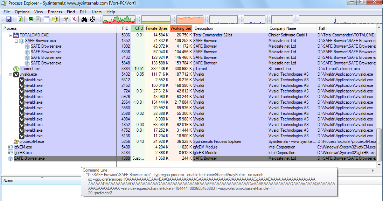Click the lower pane Name column header
Image resolution: width=383 pixels, height=201 pixels.
click(x=42, y=181)
